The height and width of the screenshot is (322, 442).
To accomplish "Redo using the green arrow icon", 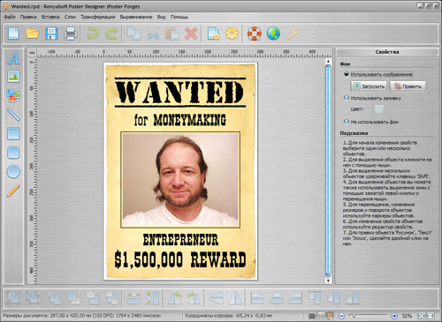I will pos(111,34).
